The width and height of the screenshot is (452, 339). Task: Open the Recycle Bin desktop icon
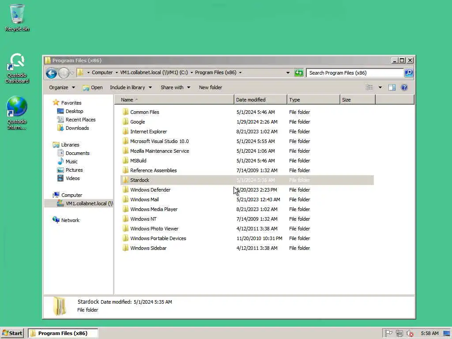[x=17, y=17]
